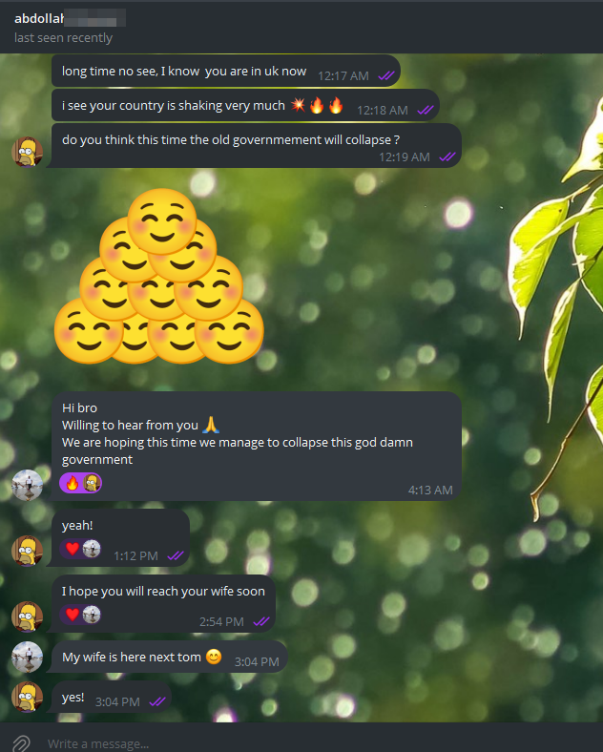Screen dimensions: 603x752
Task: Select the 'country is shaking very much' message
Action: 245,106
